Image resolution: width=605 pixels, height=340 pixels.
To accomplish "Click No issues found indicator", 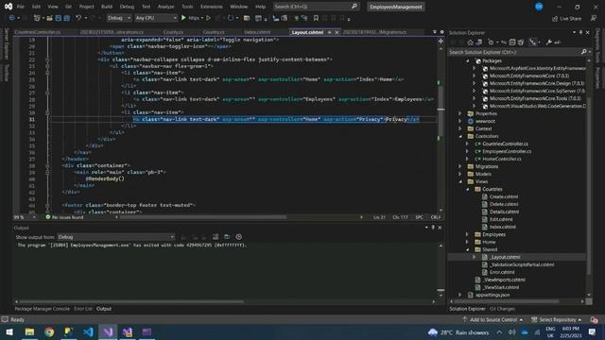I will click(x=64, y=217).
